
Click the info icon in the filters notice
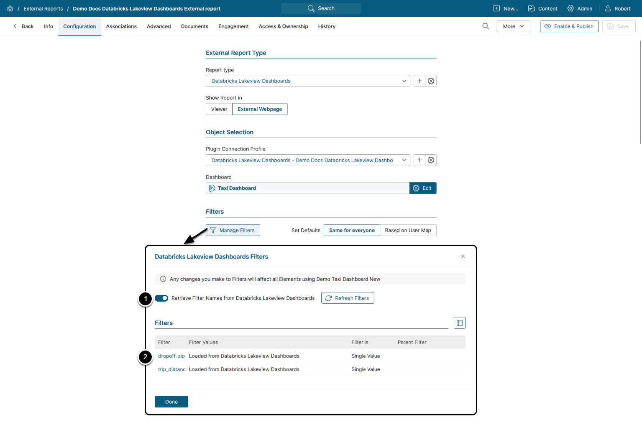pos(163,279)
